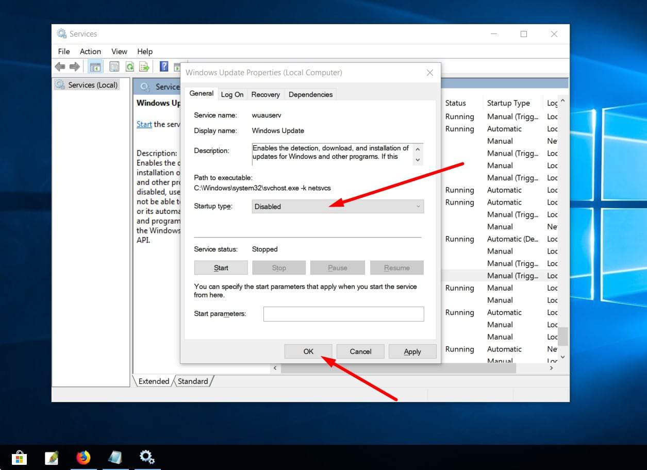Image resolution: width=647 pixels, height=470 pixels.
Task: Toggle the Show/Hide Console Tree toolbar icon
Action: tap(95, 66)
